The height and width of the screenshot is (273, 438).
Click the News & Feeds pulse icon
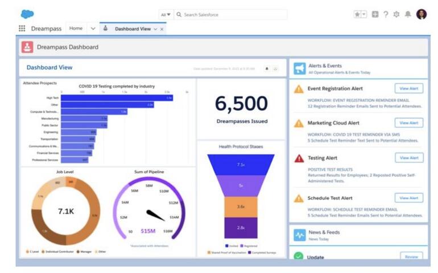[x=299, y=235]
